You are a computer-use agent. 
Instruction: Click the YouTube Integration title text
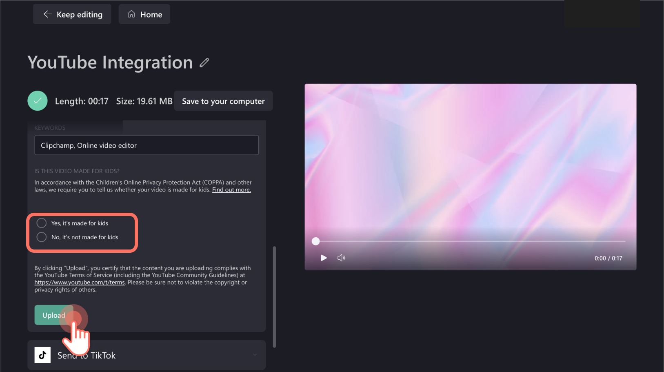110,62
